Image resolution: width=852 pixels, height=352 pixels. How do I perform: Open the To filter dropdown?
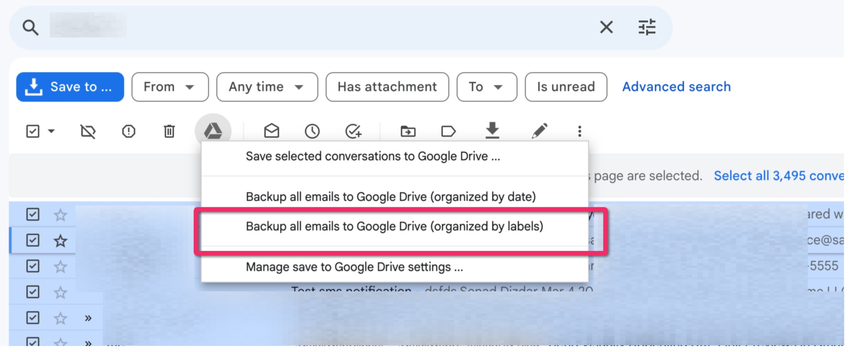(487, 87)
